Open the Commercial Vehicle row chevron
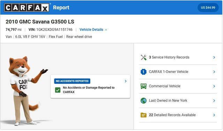The height and width of the screenshot is (131, 223). (214, 86)
